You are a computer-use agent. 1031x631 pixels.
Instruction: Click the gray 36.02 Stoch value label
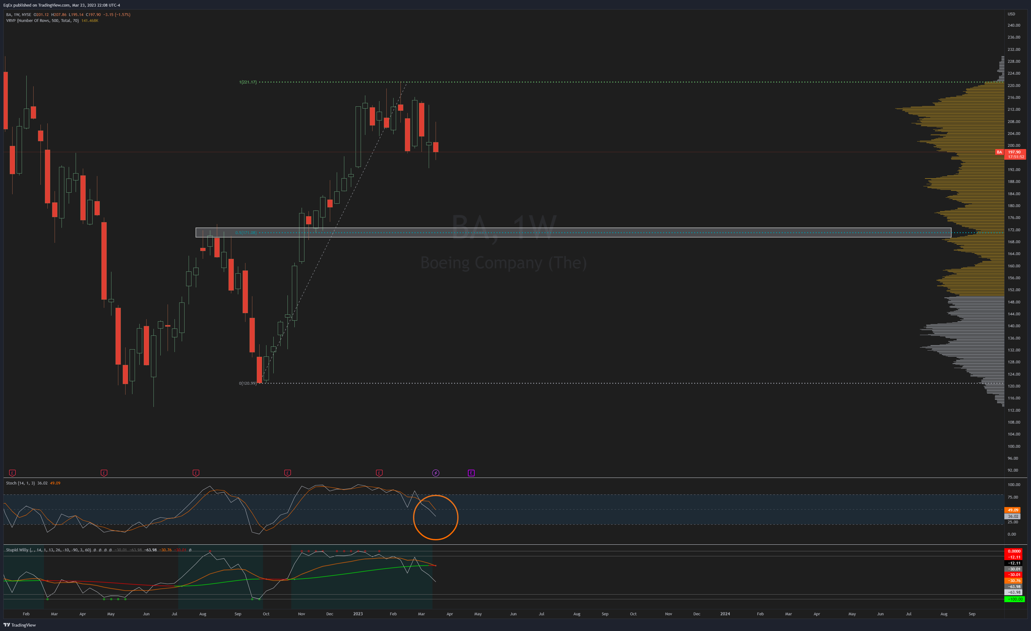click(1012, 516)
